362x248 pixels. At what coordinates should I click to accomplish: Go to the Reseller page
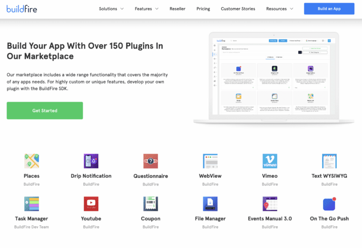point(177,9)
